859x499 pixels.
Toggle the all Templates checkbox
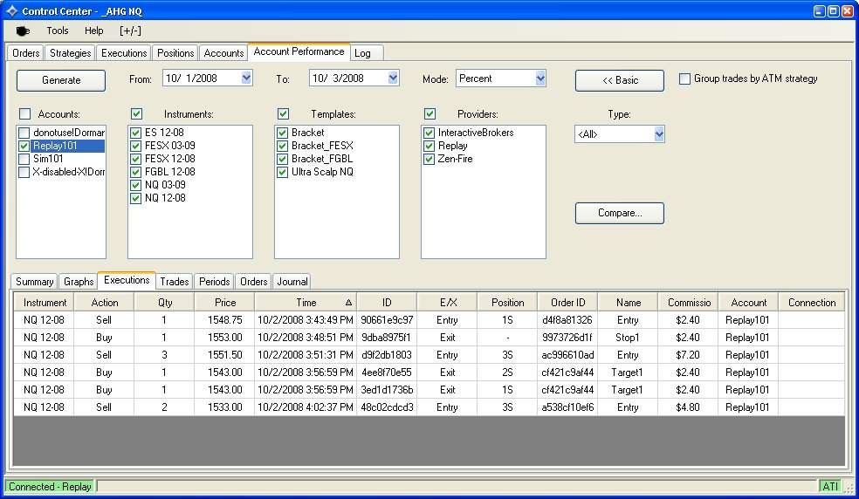click(x=283, y=114)
